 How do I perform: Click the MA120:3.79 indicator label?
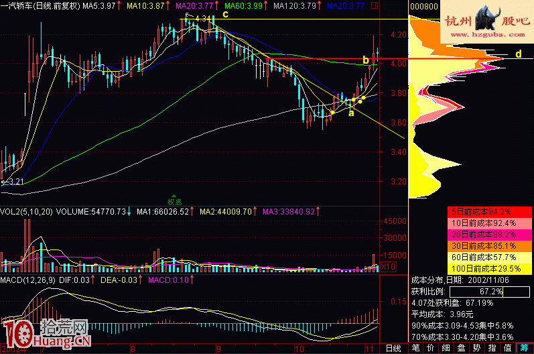tap(295, 6)
